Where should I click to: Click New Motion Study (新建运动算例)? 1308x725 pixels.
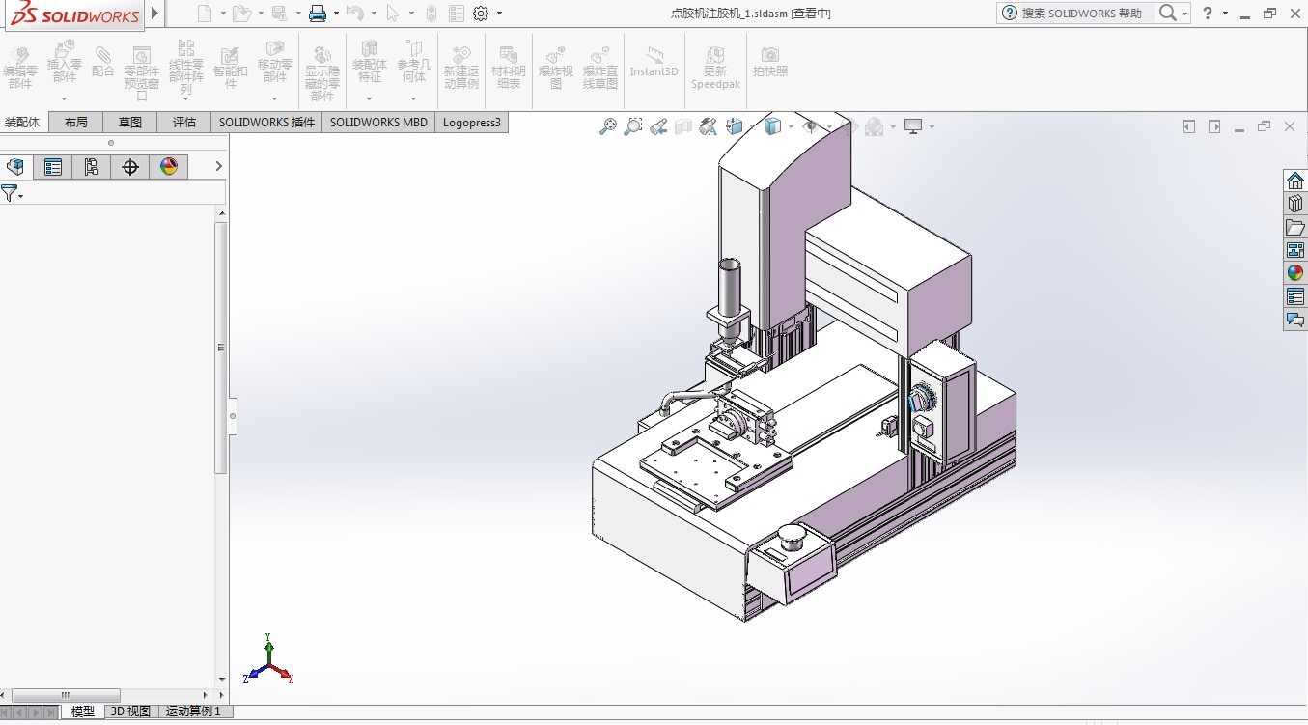461,67
